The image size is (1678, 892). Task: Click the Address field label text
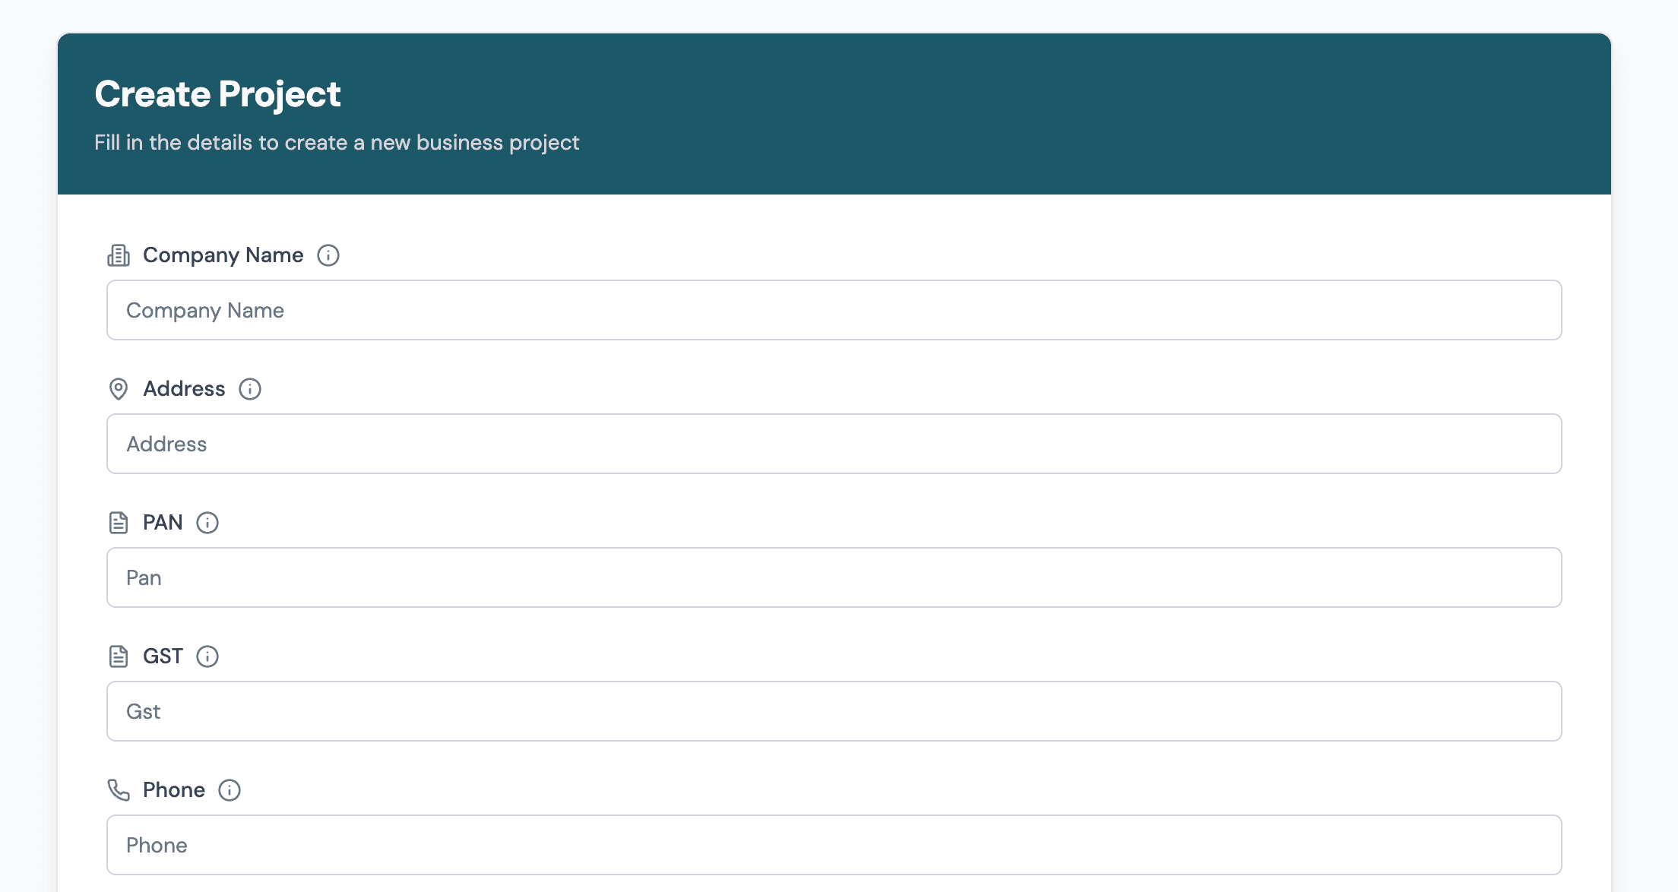pos(184,389)
